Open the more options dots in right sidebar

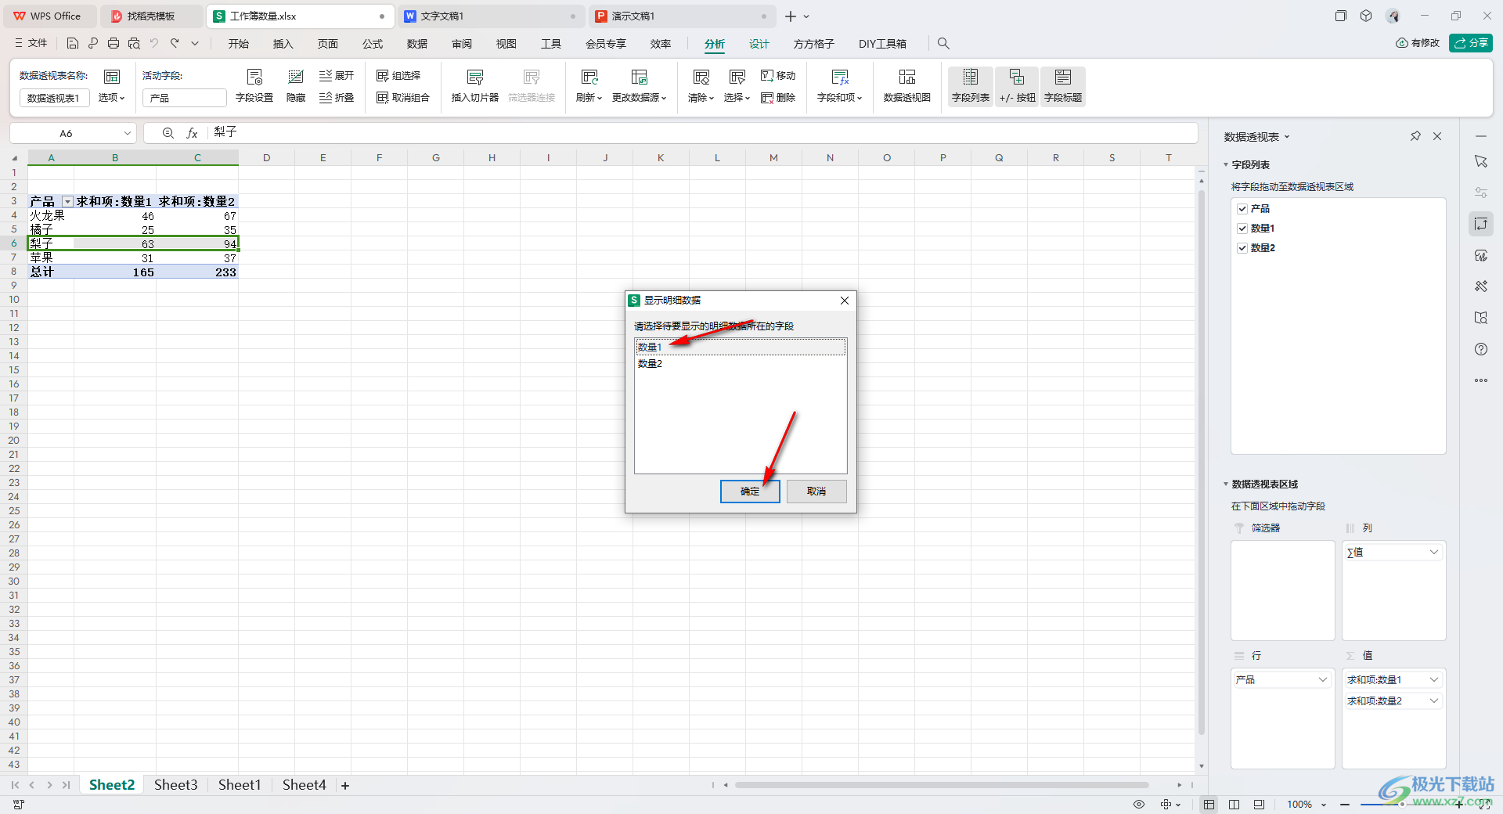[1481, 380]
